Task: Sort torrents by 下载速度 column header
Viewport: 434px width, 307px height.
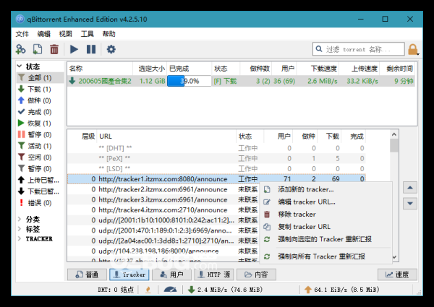Action: 318,69
